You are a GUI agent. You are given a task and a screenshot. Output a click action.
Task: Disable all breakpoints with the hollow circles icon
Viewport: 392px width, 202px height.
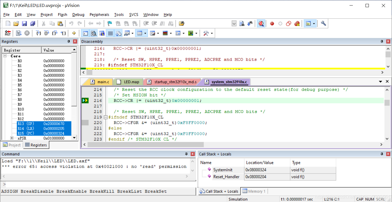click(x=289, y=24)
